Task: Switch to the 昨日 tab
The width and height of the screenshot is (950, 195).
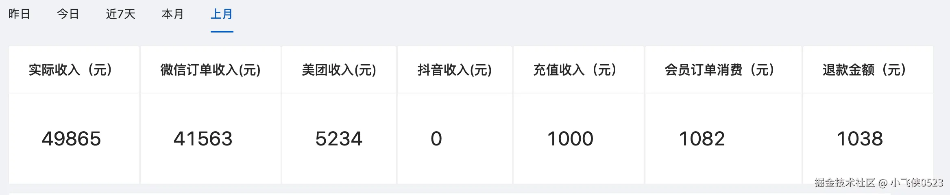Action: [19, 14]
